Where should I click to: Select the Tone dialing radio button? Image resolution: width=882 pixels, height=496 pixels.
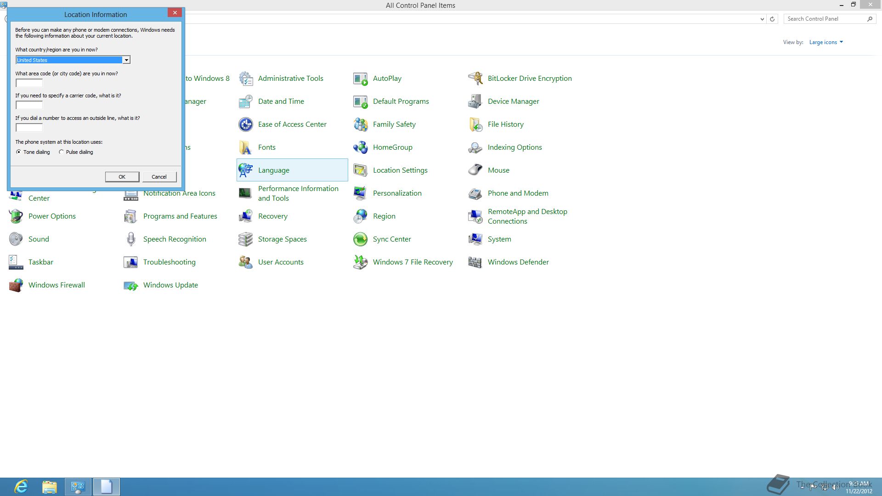click(x=18, y=152)
